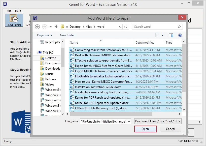Click Kernel app icon in main title bar

tap(5, 4)
